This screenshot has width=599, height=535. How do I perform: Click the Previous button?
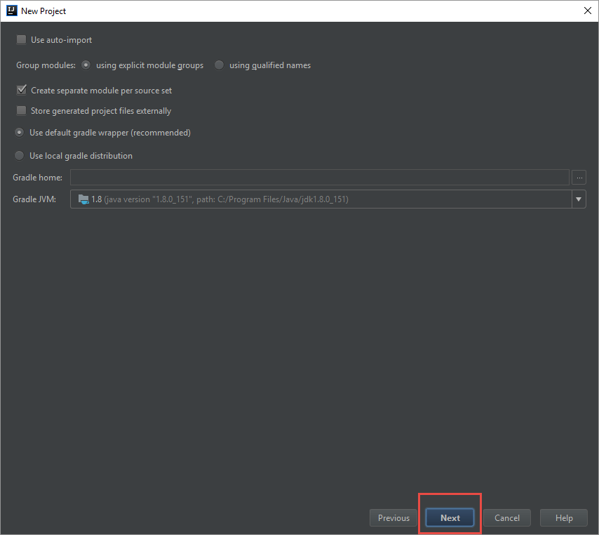(393, 517)
